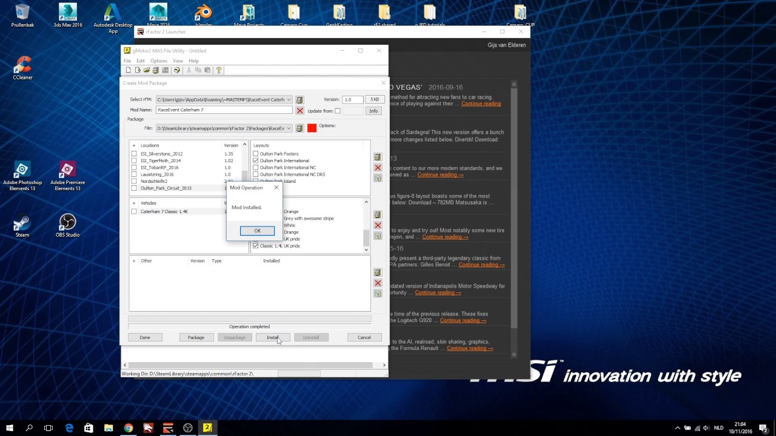
Task: Open the Help menu
Action: click(x=193, y=61)
